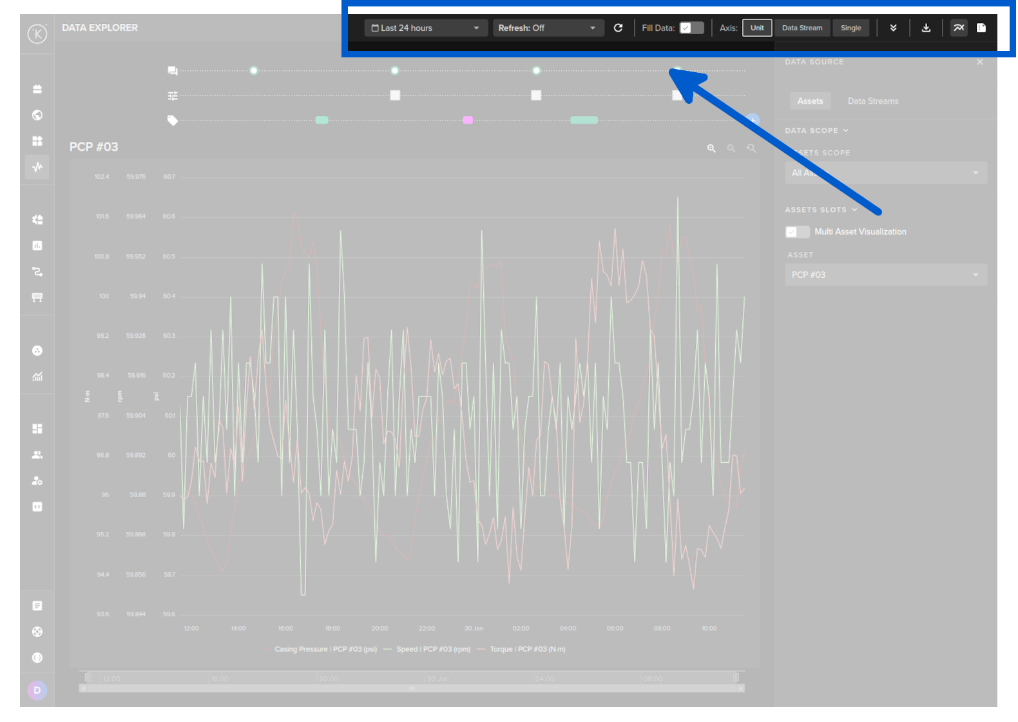Select the Unit axis option
The width and height of the screenshot is (1018, 722).
point(757,28)
